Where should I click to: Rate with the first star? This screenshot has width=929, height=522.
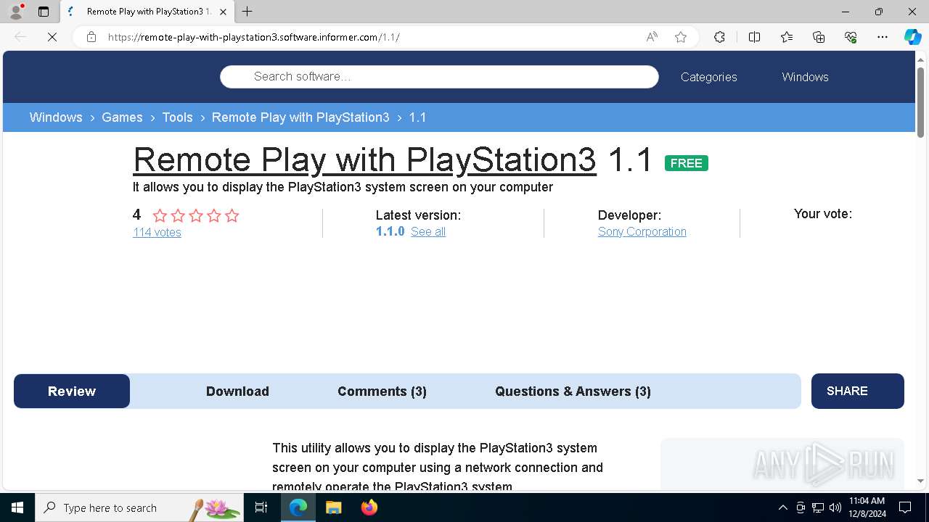tap(160, 215)
